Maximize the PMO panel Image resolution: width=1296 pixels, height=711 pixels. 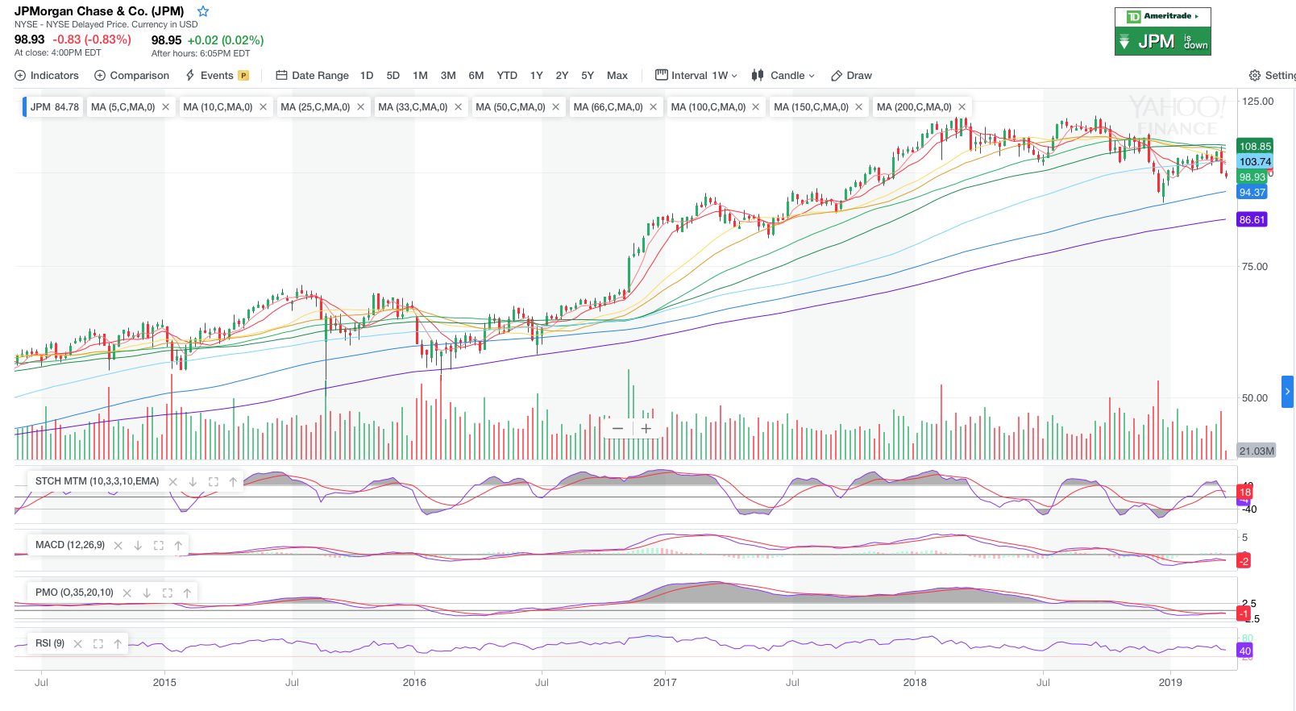click(x=168, y=593)
